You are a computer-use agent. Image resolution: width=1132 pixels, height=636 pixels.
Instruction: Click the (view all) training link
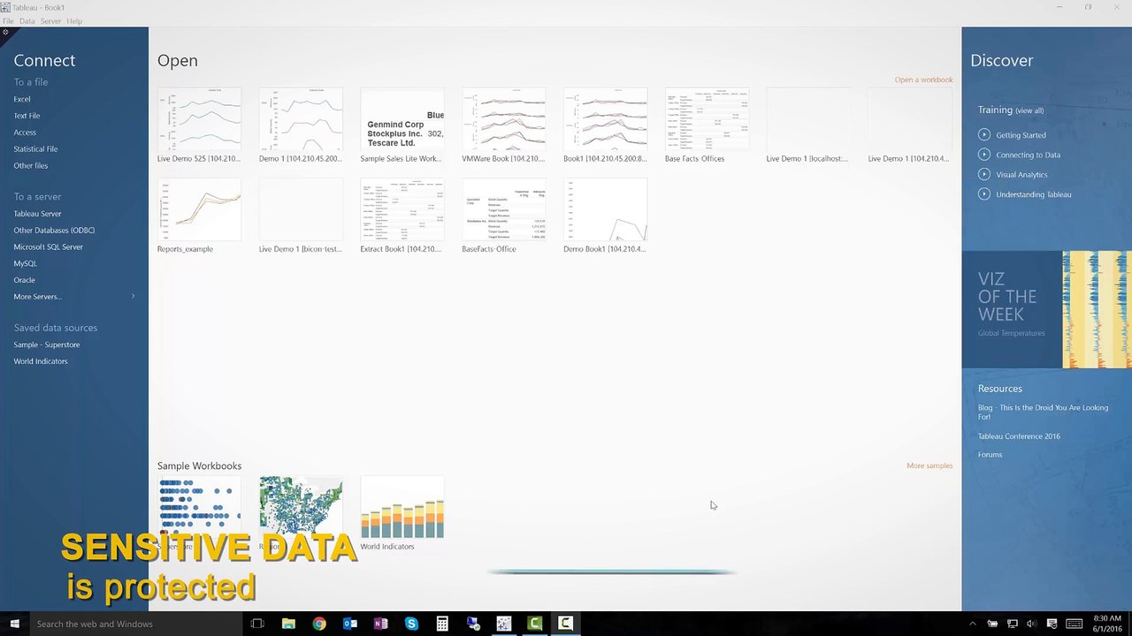pos(1029,110)
